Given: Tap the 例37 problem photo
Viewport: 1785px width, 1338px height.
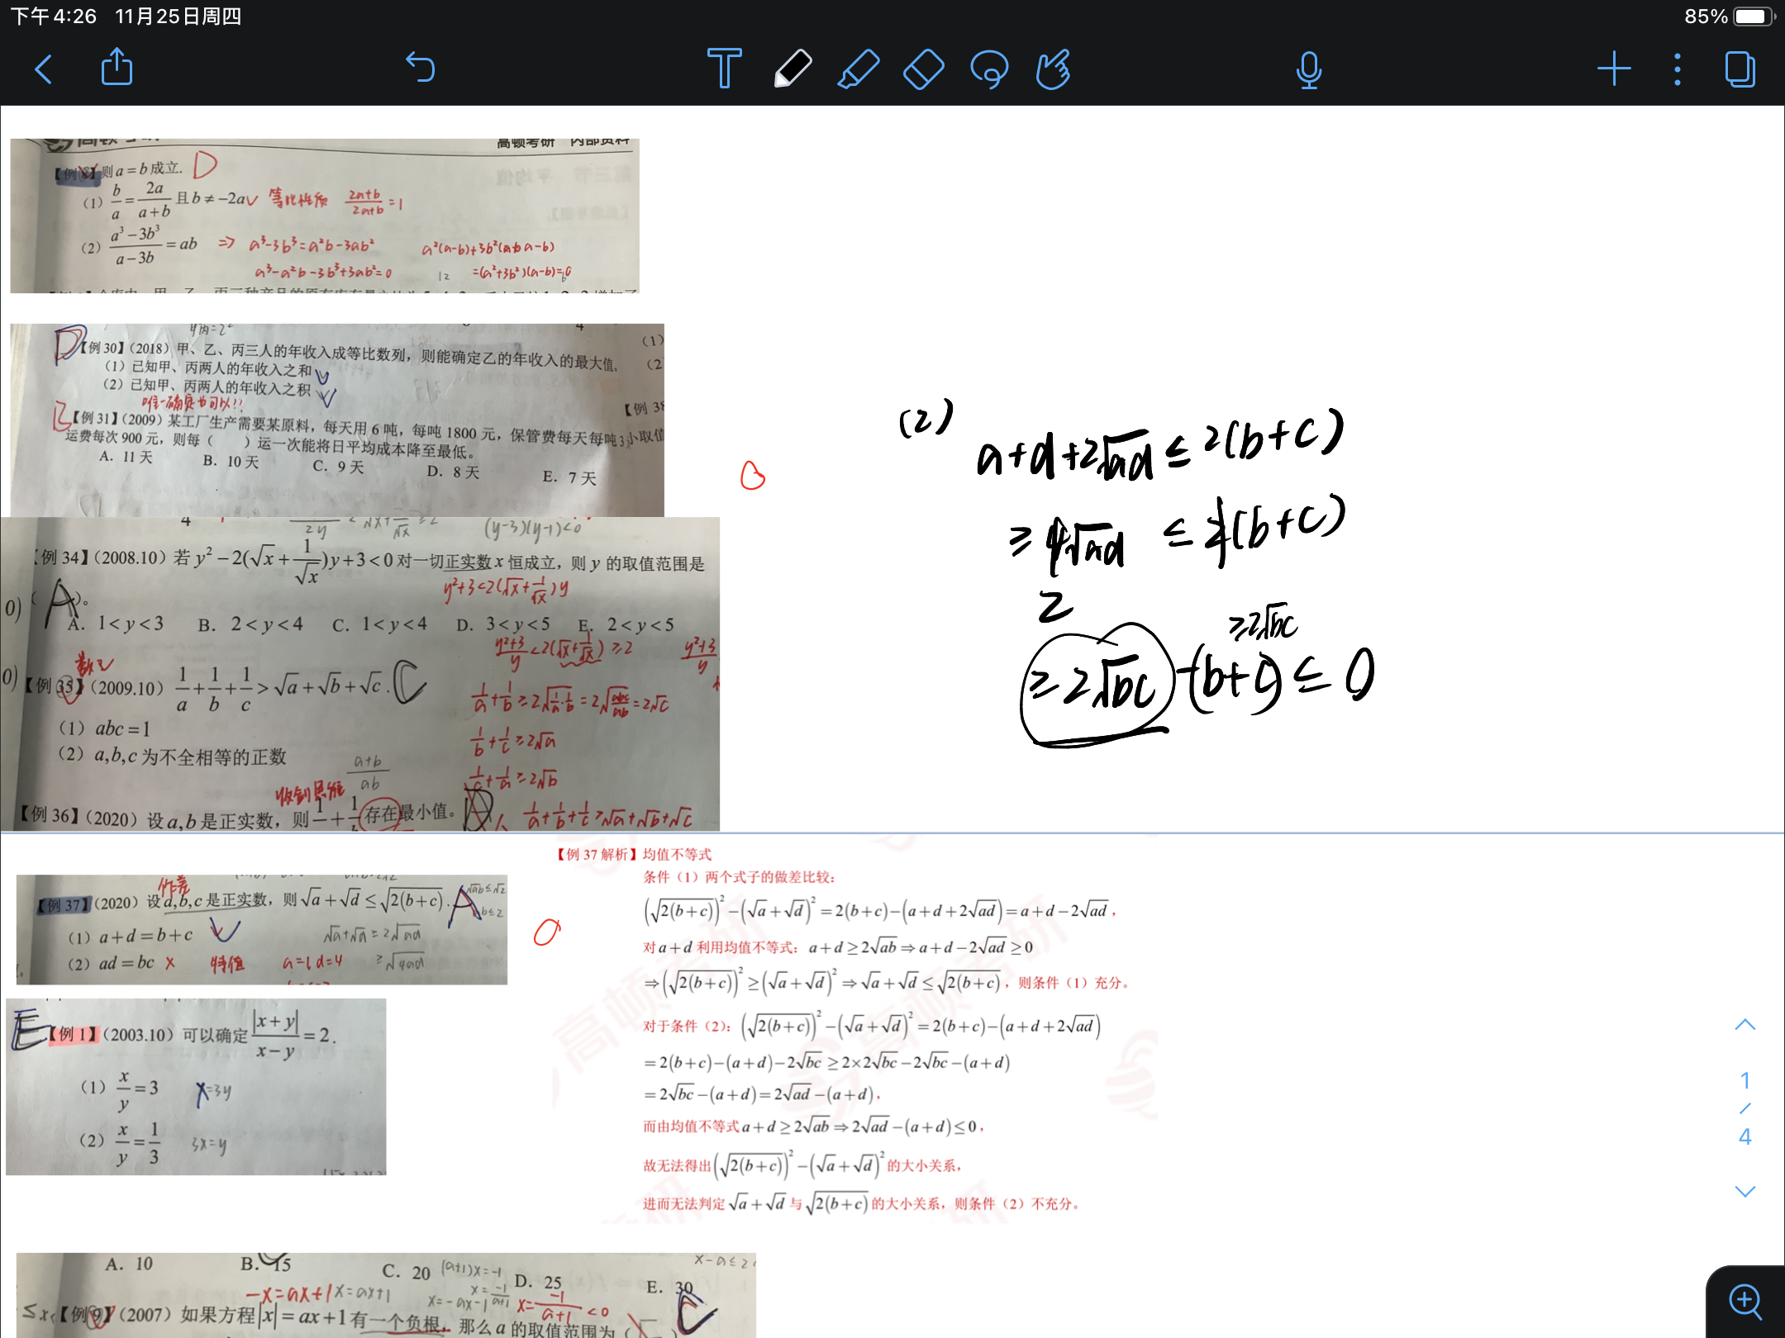Looking at the screenshot, I should tap(261, 929).
